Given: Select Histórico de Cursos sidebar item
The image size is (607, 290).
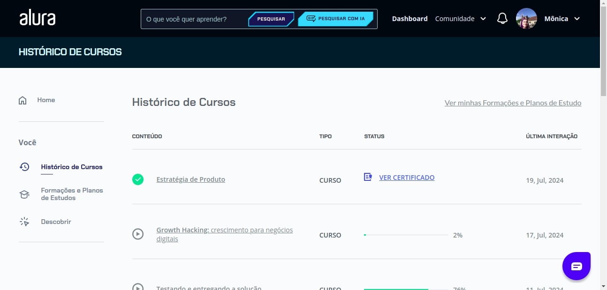Looking at the screenshot, I should 71,167.
